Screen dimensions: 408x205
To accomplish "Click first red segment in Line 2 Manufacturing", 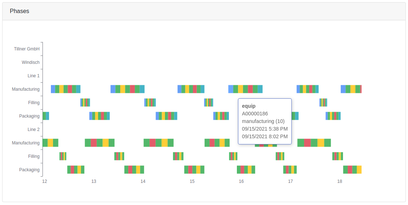I will 93,143.
